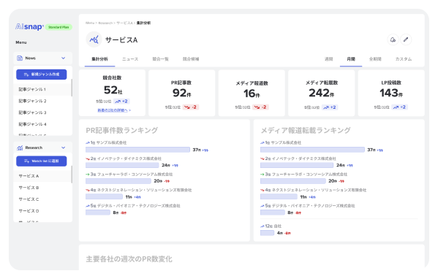This screenshot has width=438, height=279.
Task: Click the cloud download icon button
Action: pos(393,39)
